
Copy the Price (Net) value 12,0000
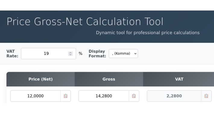(65, 96)
